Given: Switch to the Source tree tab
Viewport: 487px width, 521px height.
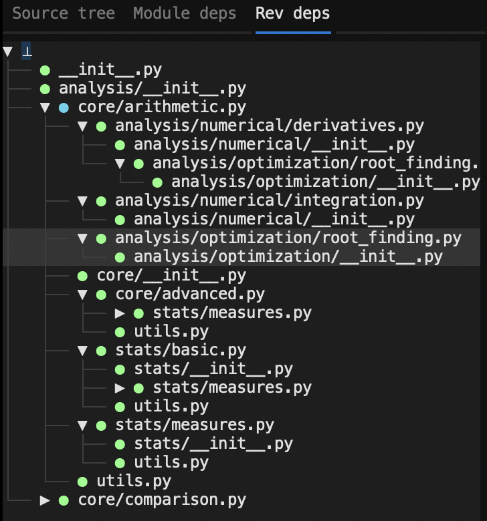Looking at the screenshot, I should click(64, 14).
